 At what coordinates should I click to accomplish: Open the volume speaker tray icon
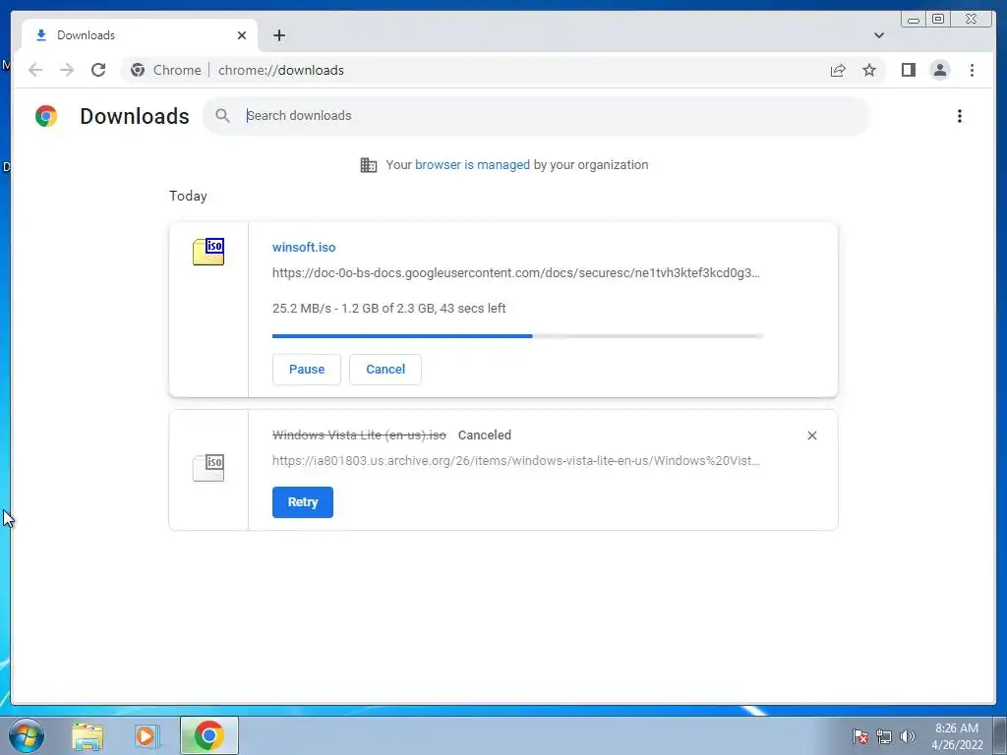click(907, 736)
